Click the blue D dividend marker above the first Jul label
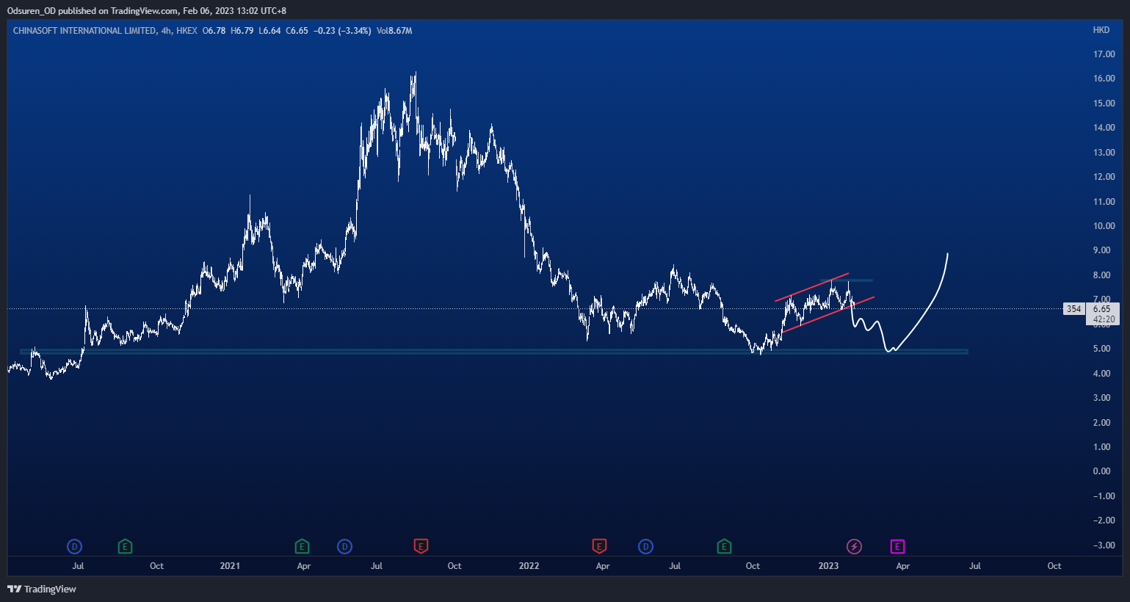1130x602 pixels. pos(74,546)
